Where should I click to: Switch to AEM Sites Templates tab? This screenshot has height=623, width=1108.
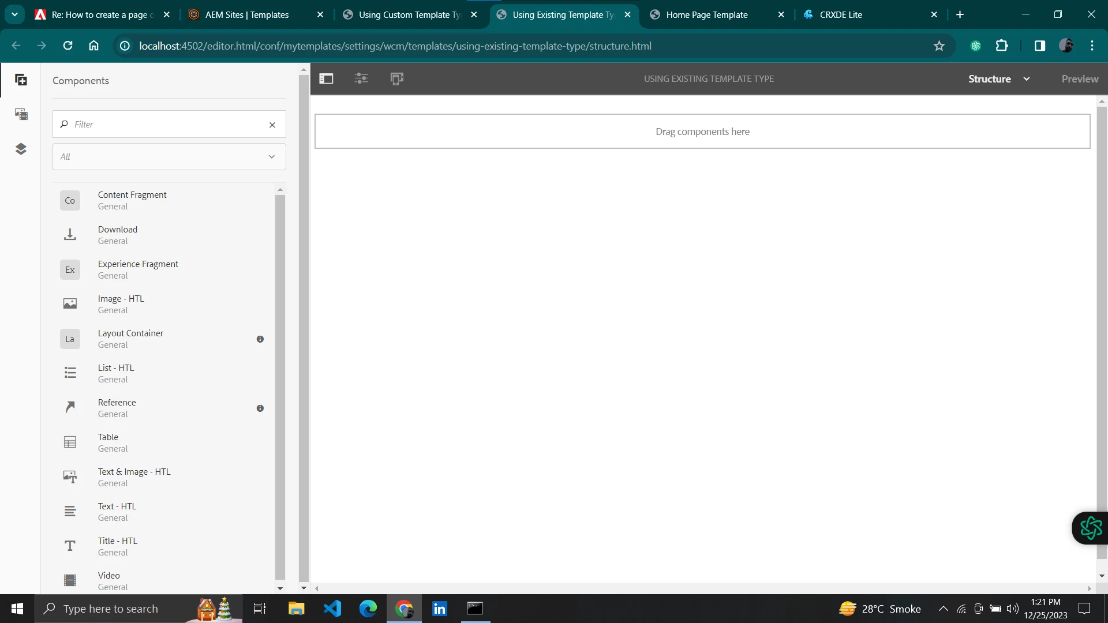tap(248, 15)
